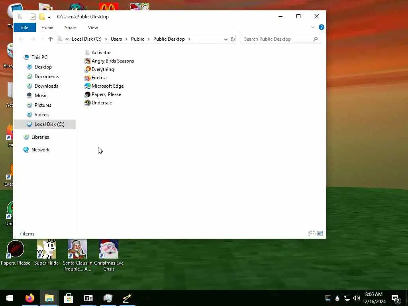408x306 pixels.
Task: Select the Everything shortcut icon
Action: tap(87, 69)
